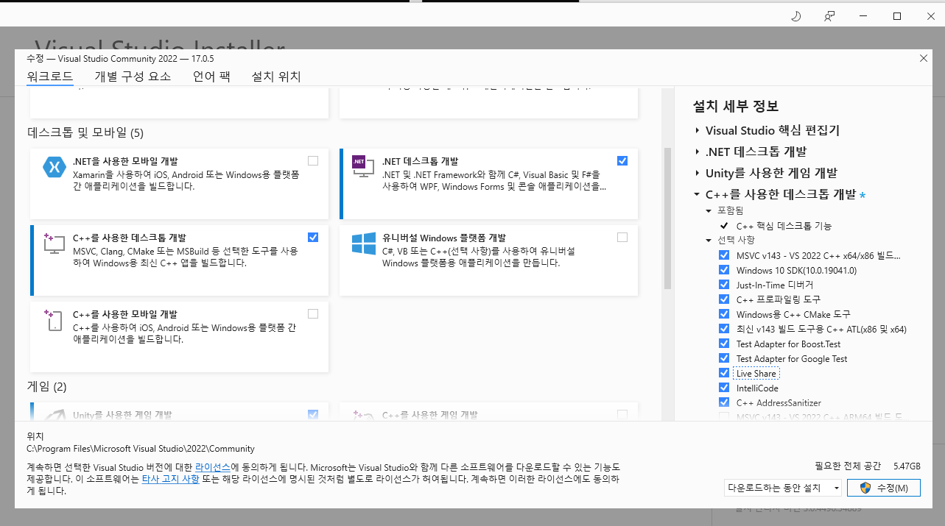The image size is (945, 526).
Task: Open the 타사 고지 사항 link
Action: pyautogui.click(x=170, y=479)
